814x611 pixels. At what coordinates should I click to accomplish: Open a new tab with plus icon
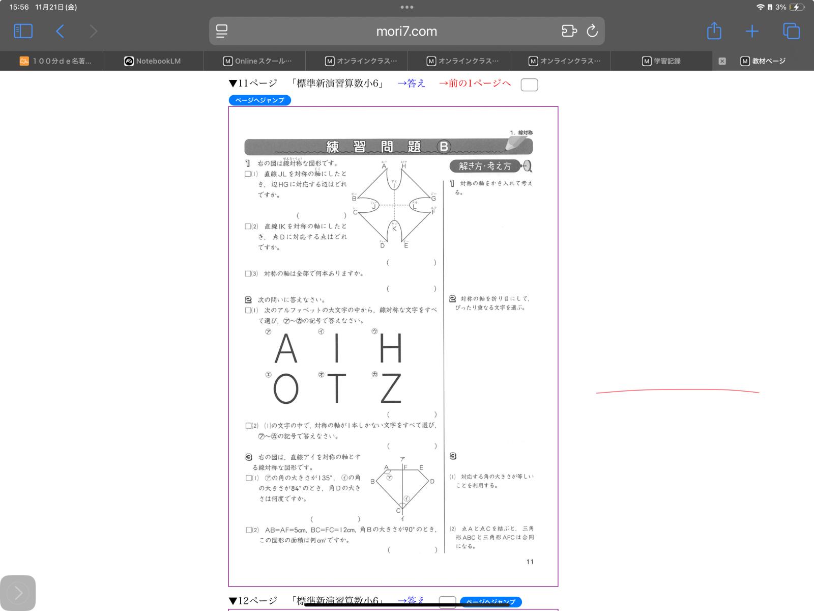[752, 32]
